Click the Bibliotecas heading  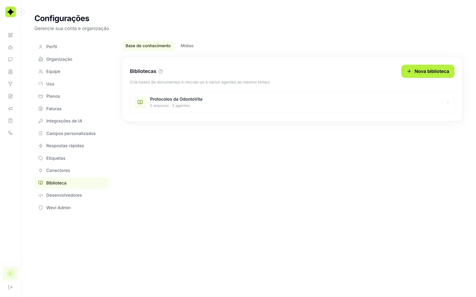(x=143, y=71)
